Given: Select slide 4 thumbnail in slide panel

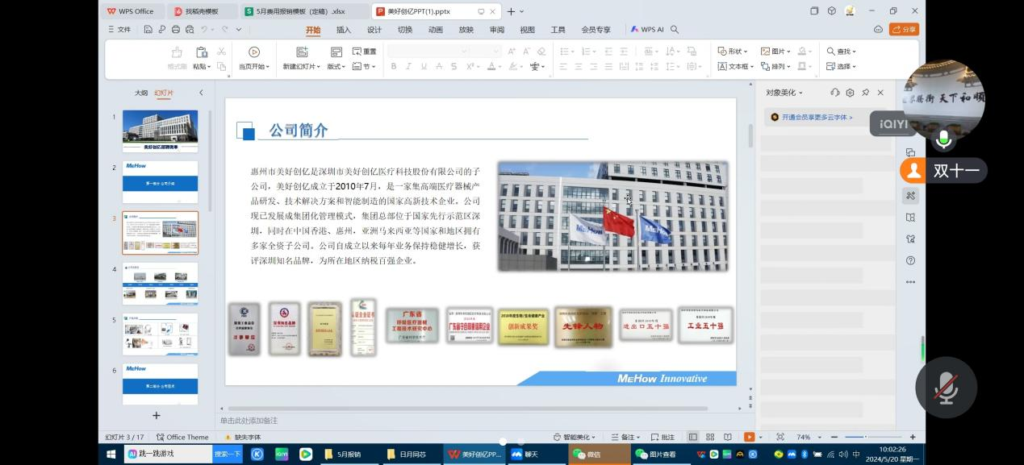Looking at the screenshot, I should (160, 284).
